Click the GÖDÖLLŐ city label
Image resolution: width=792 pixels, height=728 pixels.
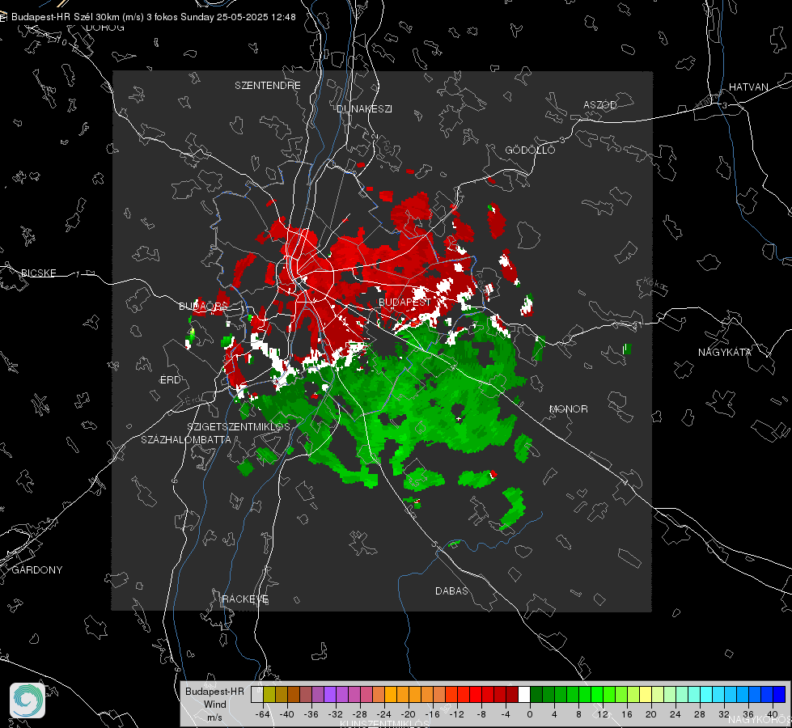coord(530,150)
